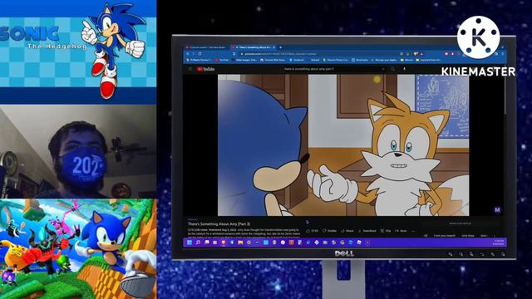Open Brave browser from the taskbar
The image size is (532, 299).
coord(224,243)
